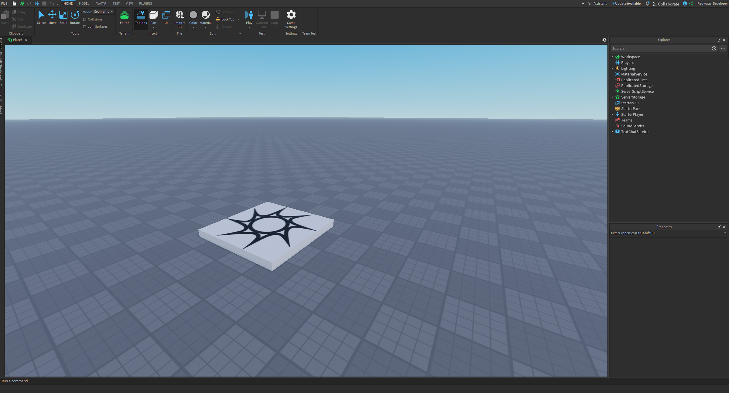Click the Update Available notice
Viewport: 729px width, 393px height.
coord(626,3)
